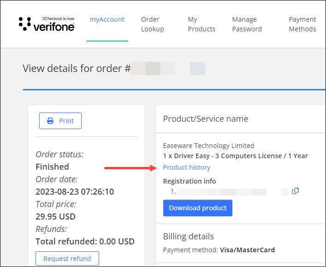Click the order details page heading
The height and width of the screenshot is (267, 326).
(x=77, y=69)
